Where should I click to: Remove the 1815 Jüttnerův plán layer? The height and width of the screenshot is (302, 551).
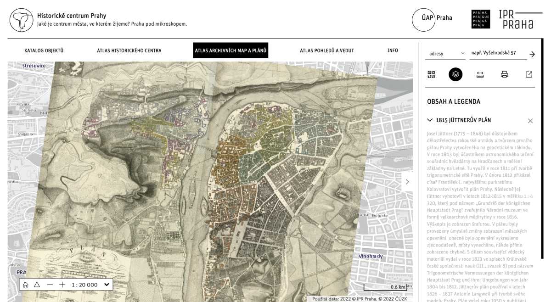pos(530,121)
